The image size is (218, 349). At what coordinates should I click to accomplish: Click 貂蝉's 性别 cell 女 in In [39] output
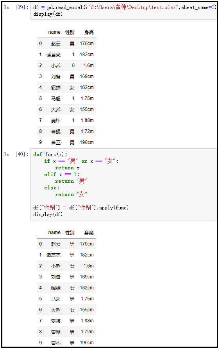72,87
